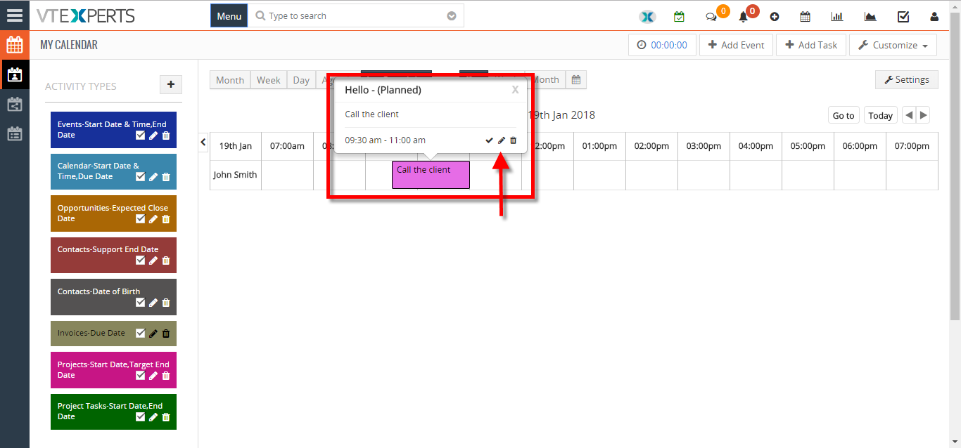
Task: Edit the Events-Start Date & Time activity type
Action: pyautogui.click(x=153, y=136)
